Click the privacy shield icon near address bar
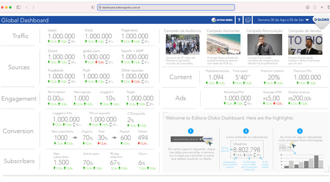Viewport: 330px width, 182px height. 93,7
